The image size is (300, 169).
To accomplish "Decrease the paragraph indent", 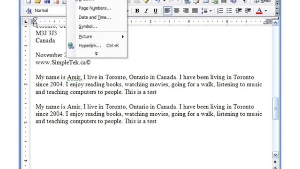I will [x=239, y=11].
